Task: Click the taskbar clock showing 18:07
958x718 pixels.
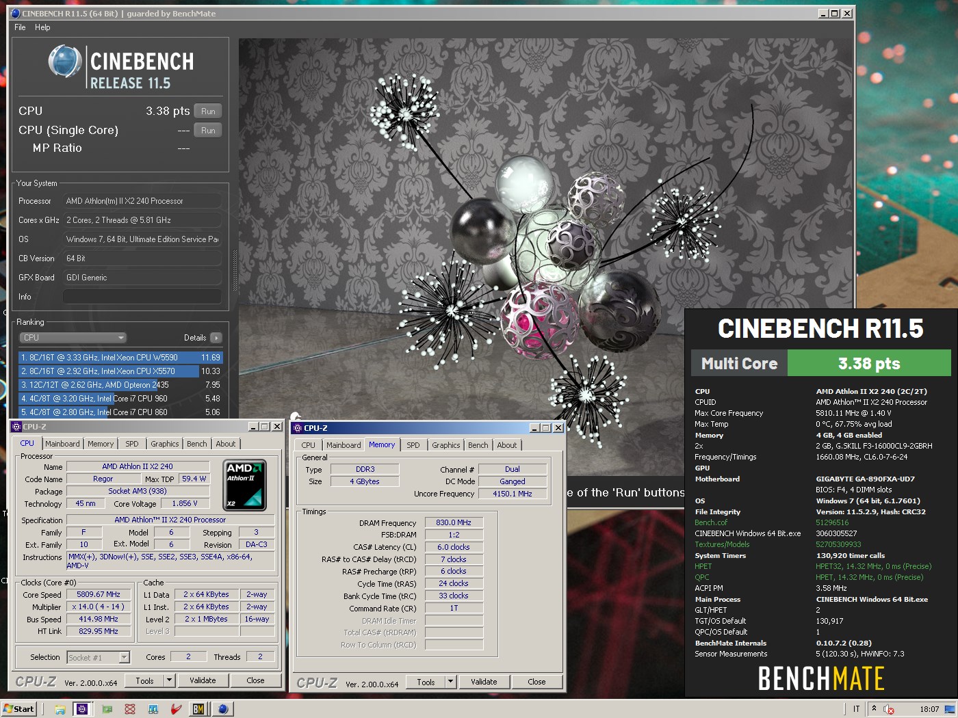Action: point(929,709)
